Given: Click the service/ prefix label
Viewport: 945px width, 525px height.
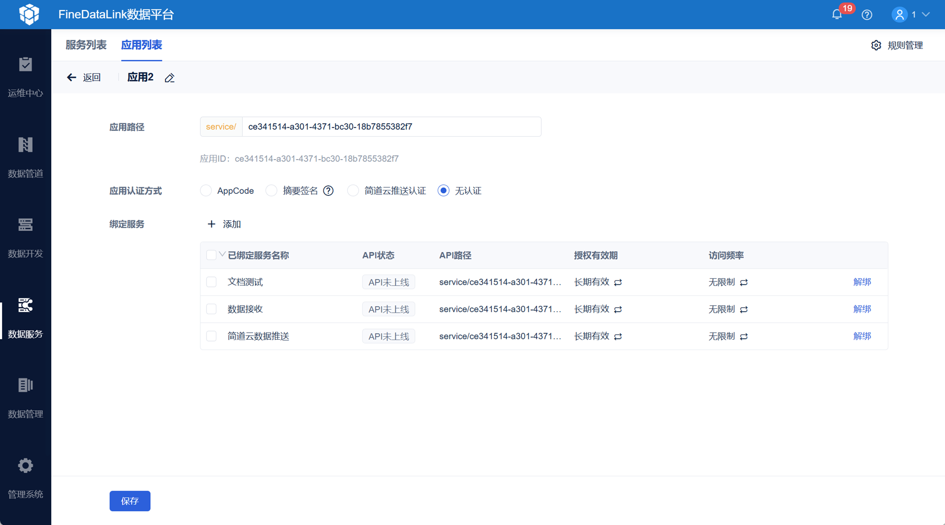Looking at the screenshot, I should pyautogui.click(x=221, y=127).
